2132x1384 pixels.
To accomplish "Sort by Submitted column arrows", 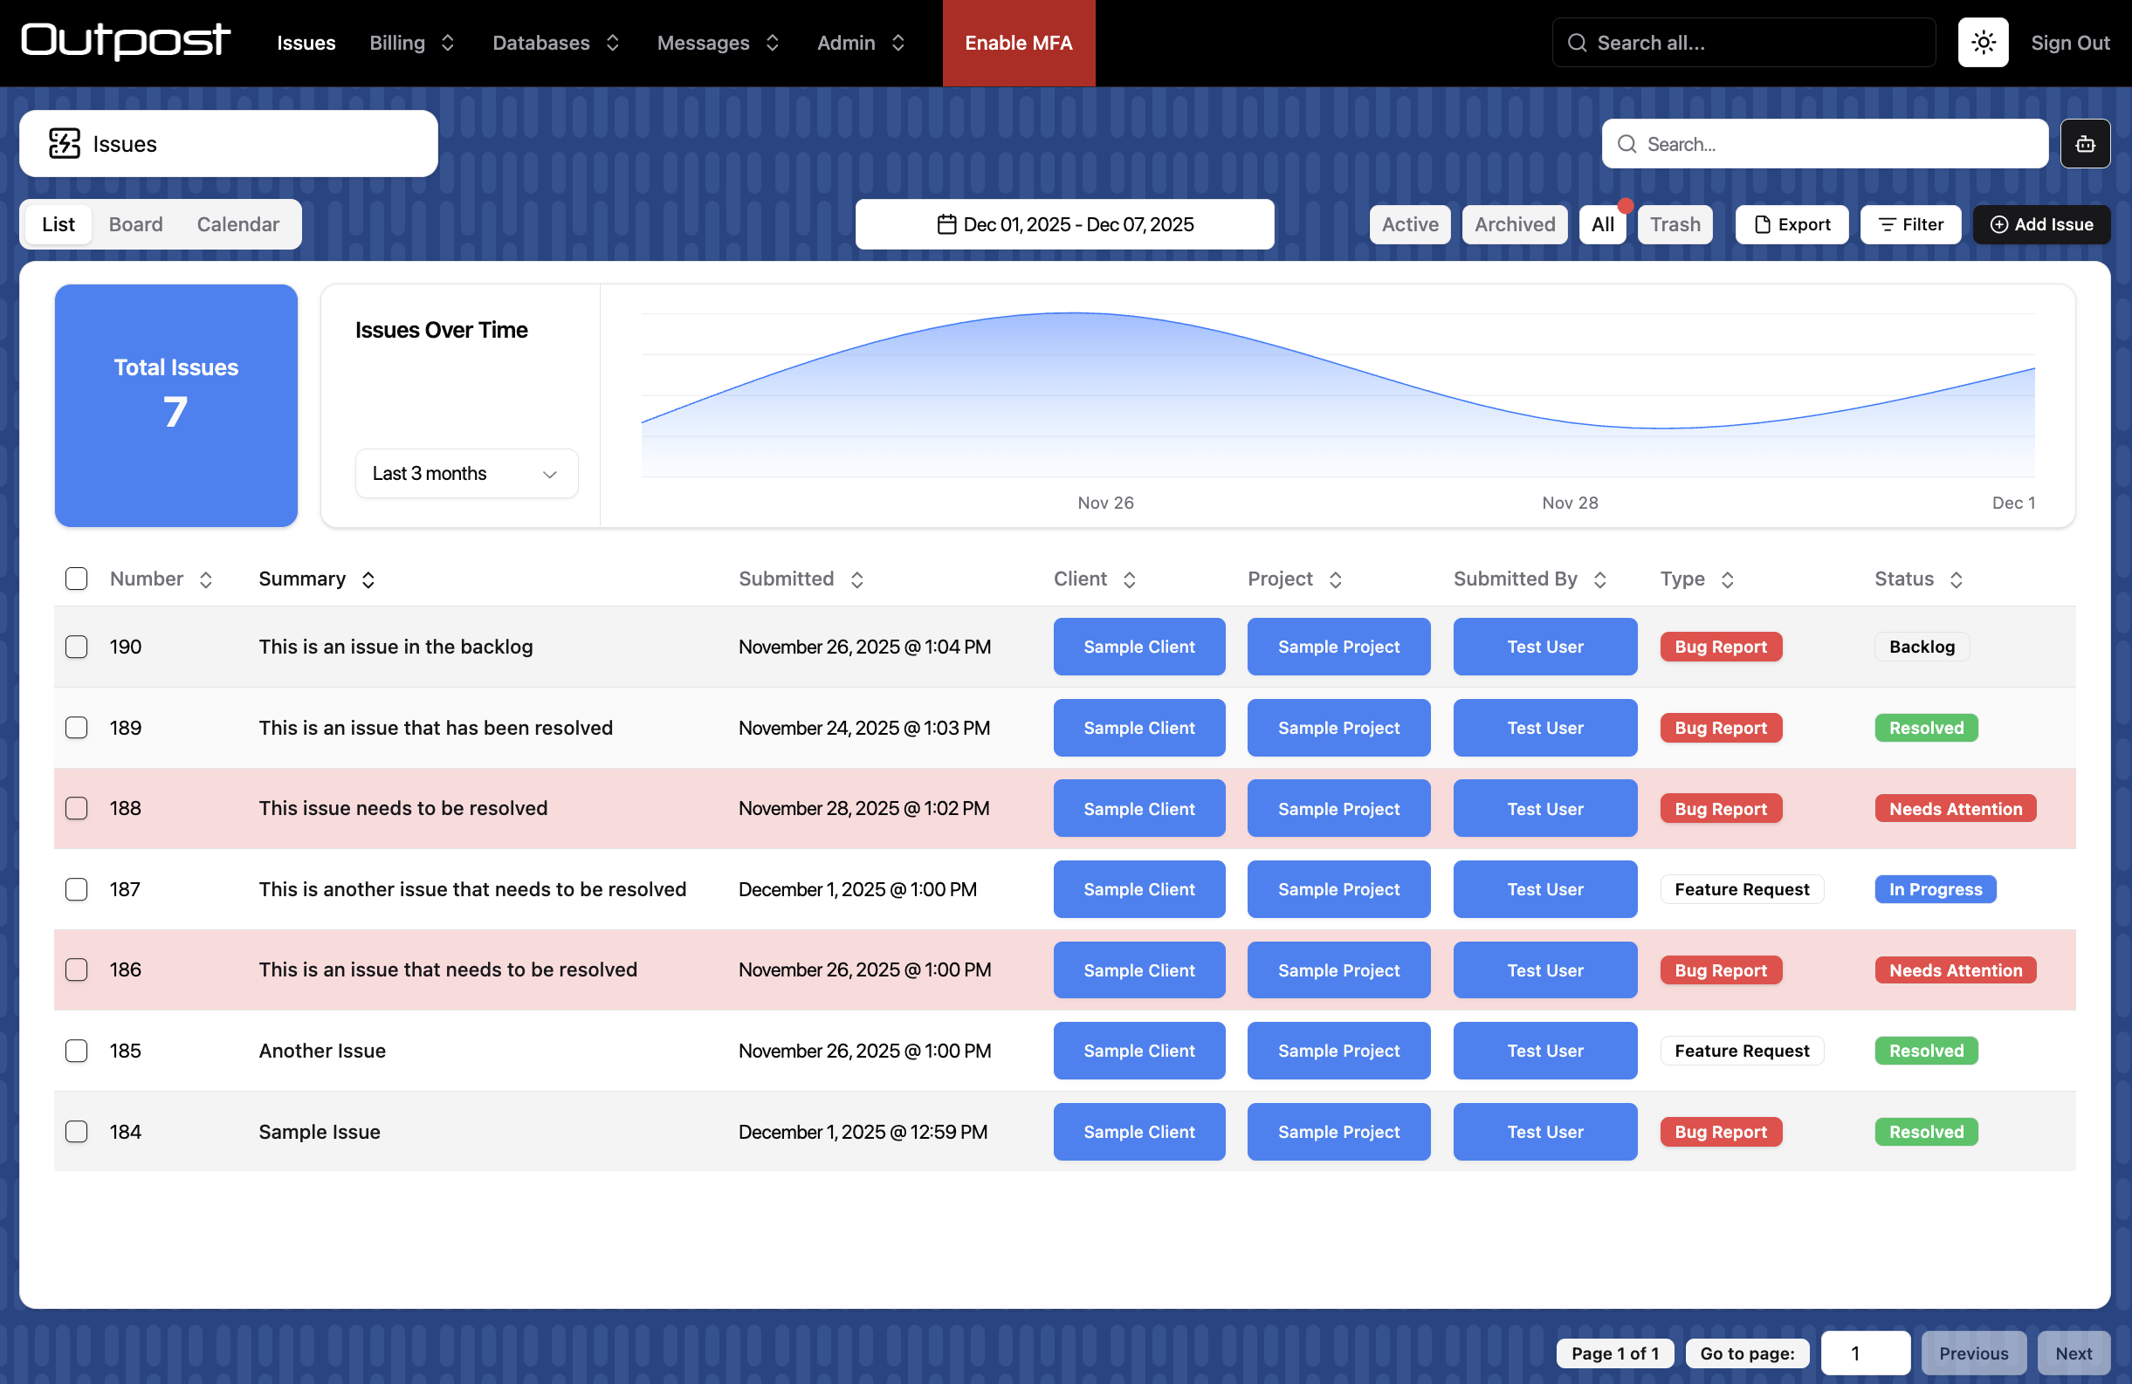I will pyautogui.click(x=856, y=579).
